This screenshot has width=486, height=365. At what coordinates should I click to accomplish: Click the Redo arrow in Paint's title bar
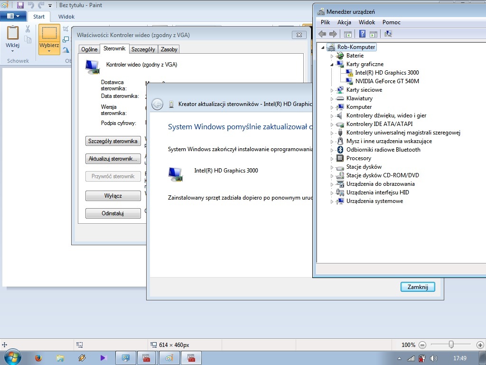coord(41,5)
